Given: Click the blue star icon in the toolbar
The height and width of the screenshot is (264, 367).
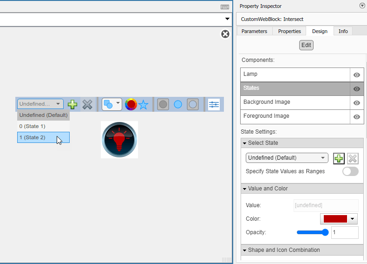Looking at the screenshot, I should [x=143, y=105].
